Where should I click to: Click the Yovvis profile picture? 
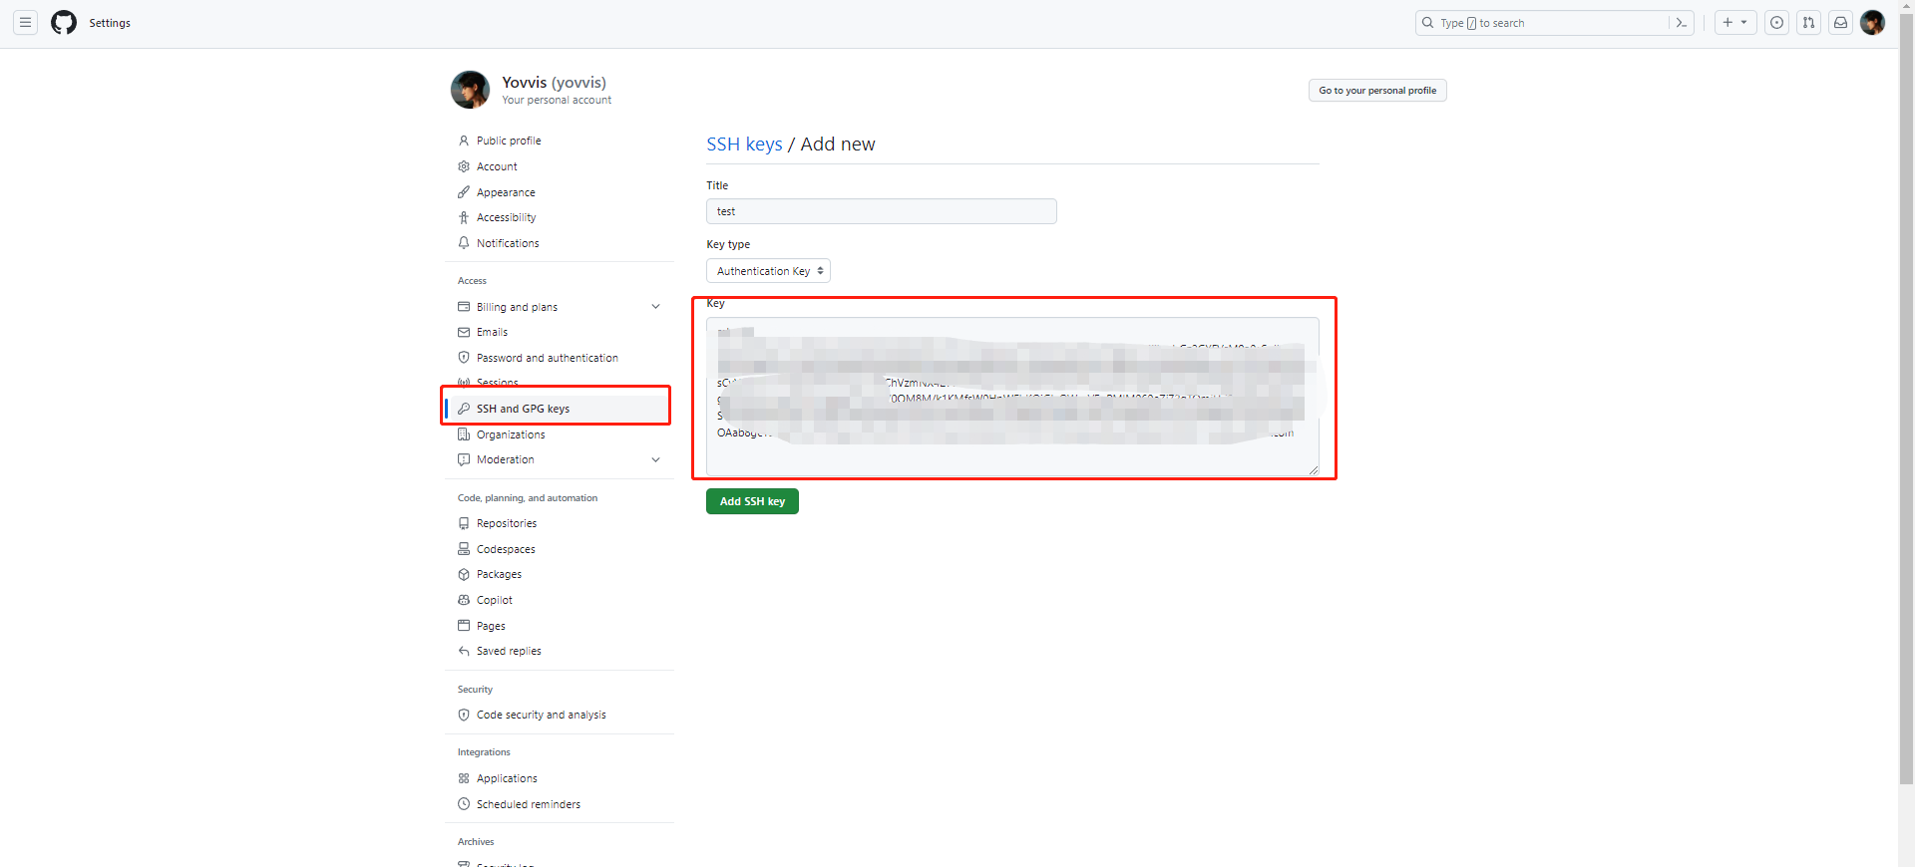470,90
